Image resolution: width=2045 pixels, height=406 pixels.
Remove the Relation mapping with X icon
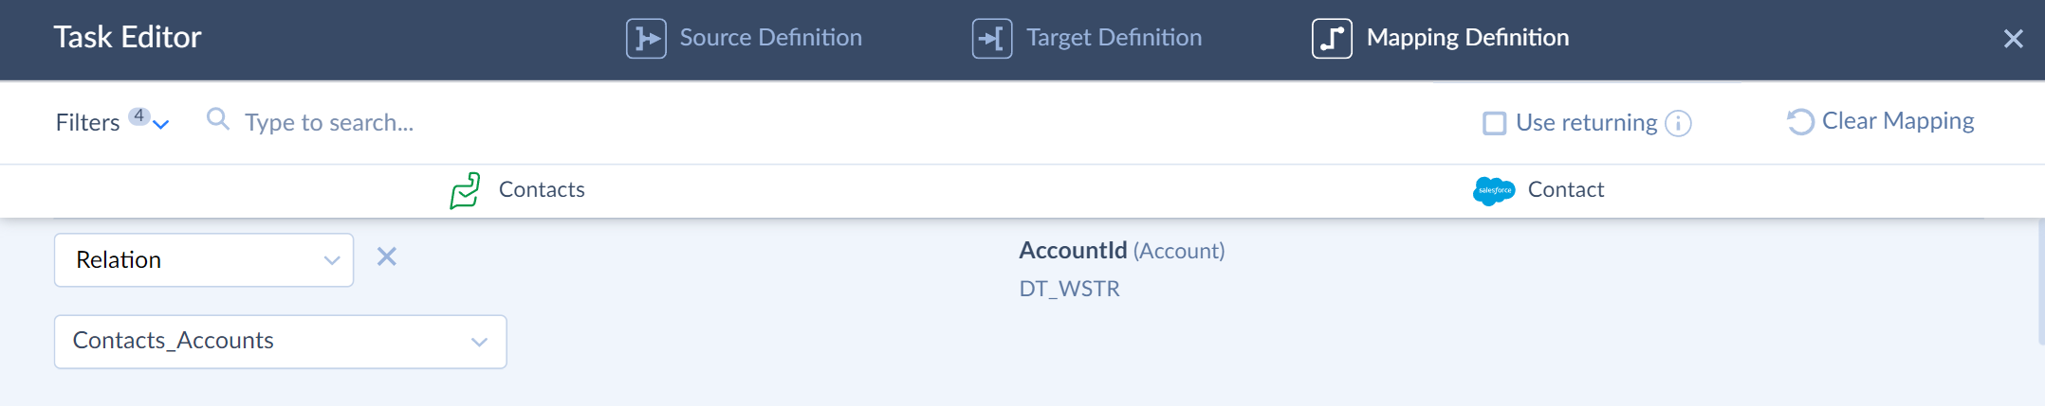pyautogui.click(x=387, y=256)
